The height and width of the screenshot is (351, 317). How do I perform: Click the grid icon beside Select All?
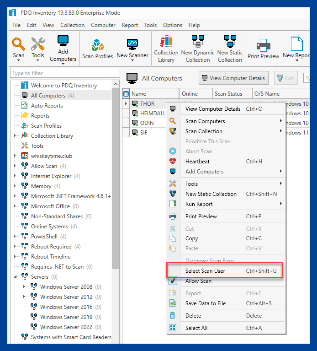click(173, 328)
